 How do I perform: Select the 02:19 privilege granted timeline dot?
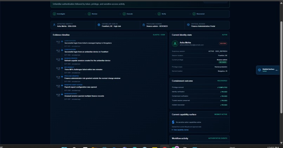pyautogui.click(x=62, y=77)
